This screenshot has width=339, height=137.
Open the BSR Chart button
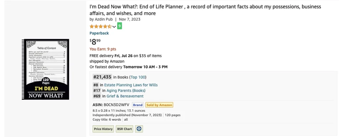click(x=124, y=129)
